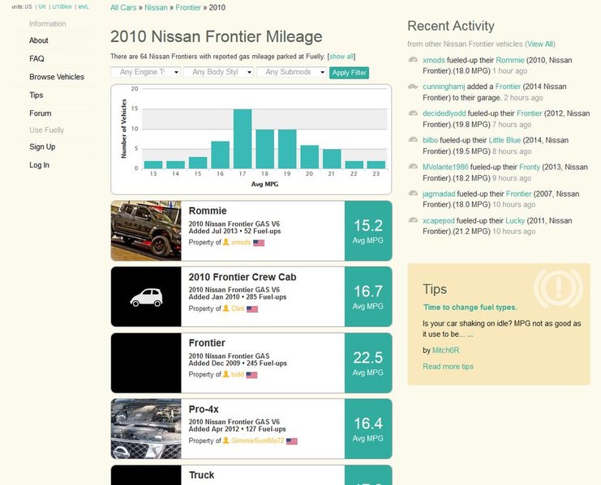Click the user icon beside xmods

(x=226, y=242)
